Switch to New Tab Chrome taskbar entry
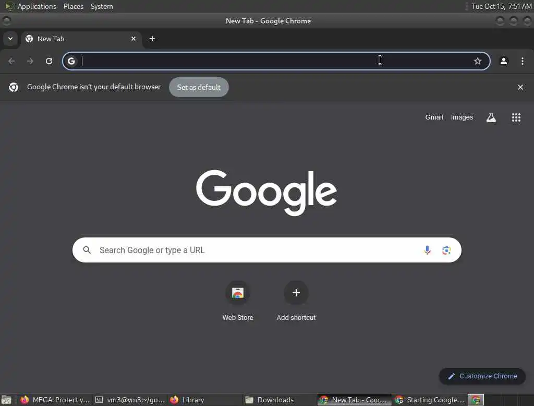The width and height of the screenshot is (534, 406). click(x=355, y=400)
